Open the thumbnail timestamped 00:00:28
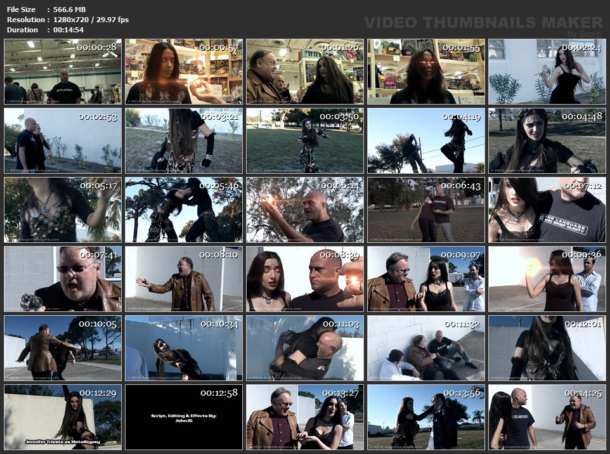 pyautogui.click(x=63, y=72)
